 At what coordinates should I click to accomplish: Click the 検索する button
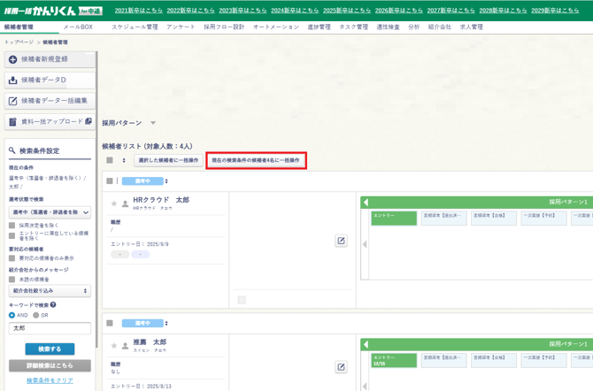click(x=50, y=349)
